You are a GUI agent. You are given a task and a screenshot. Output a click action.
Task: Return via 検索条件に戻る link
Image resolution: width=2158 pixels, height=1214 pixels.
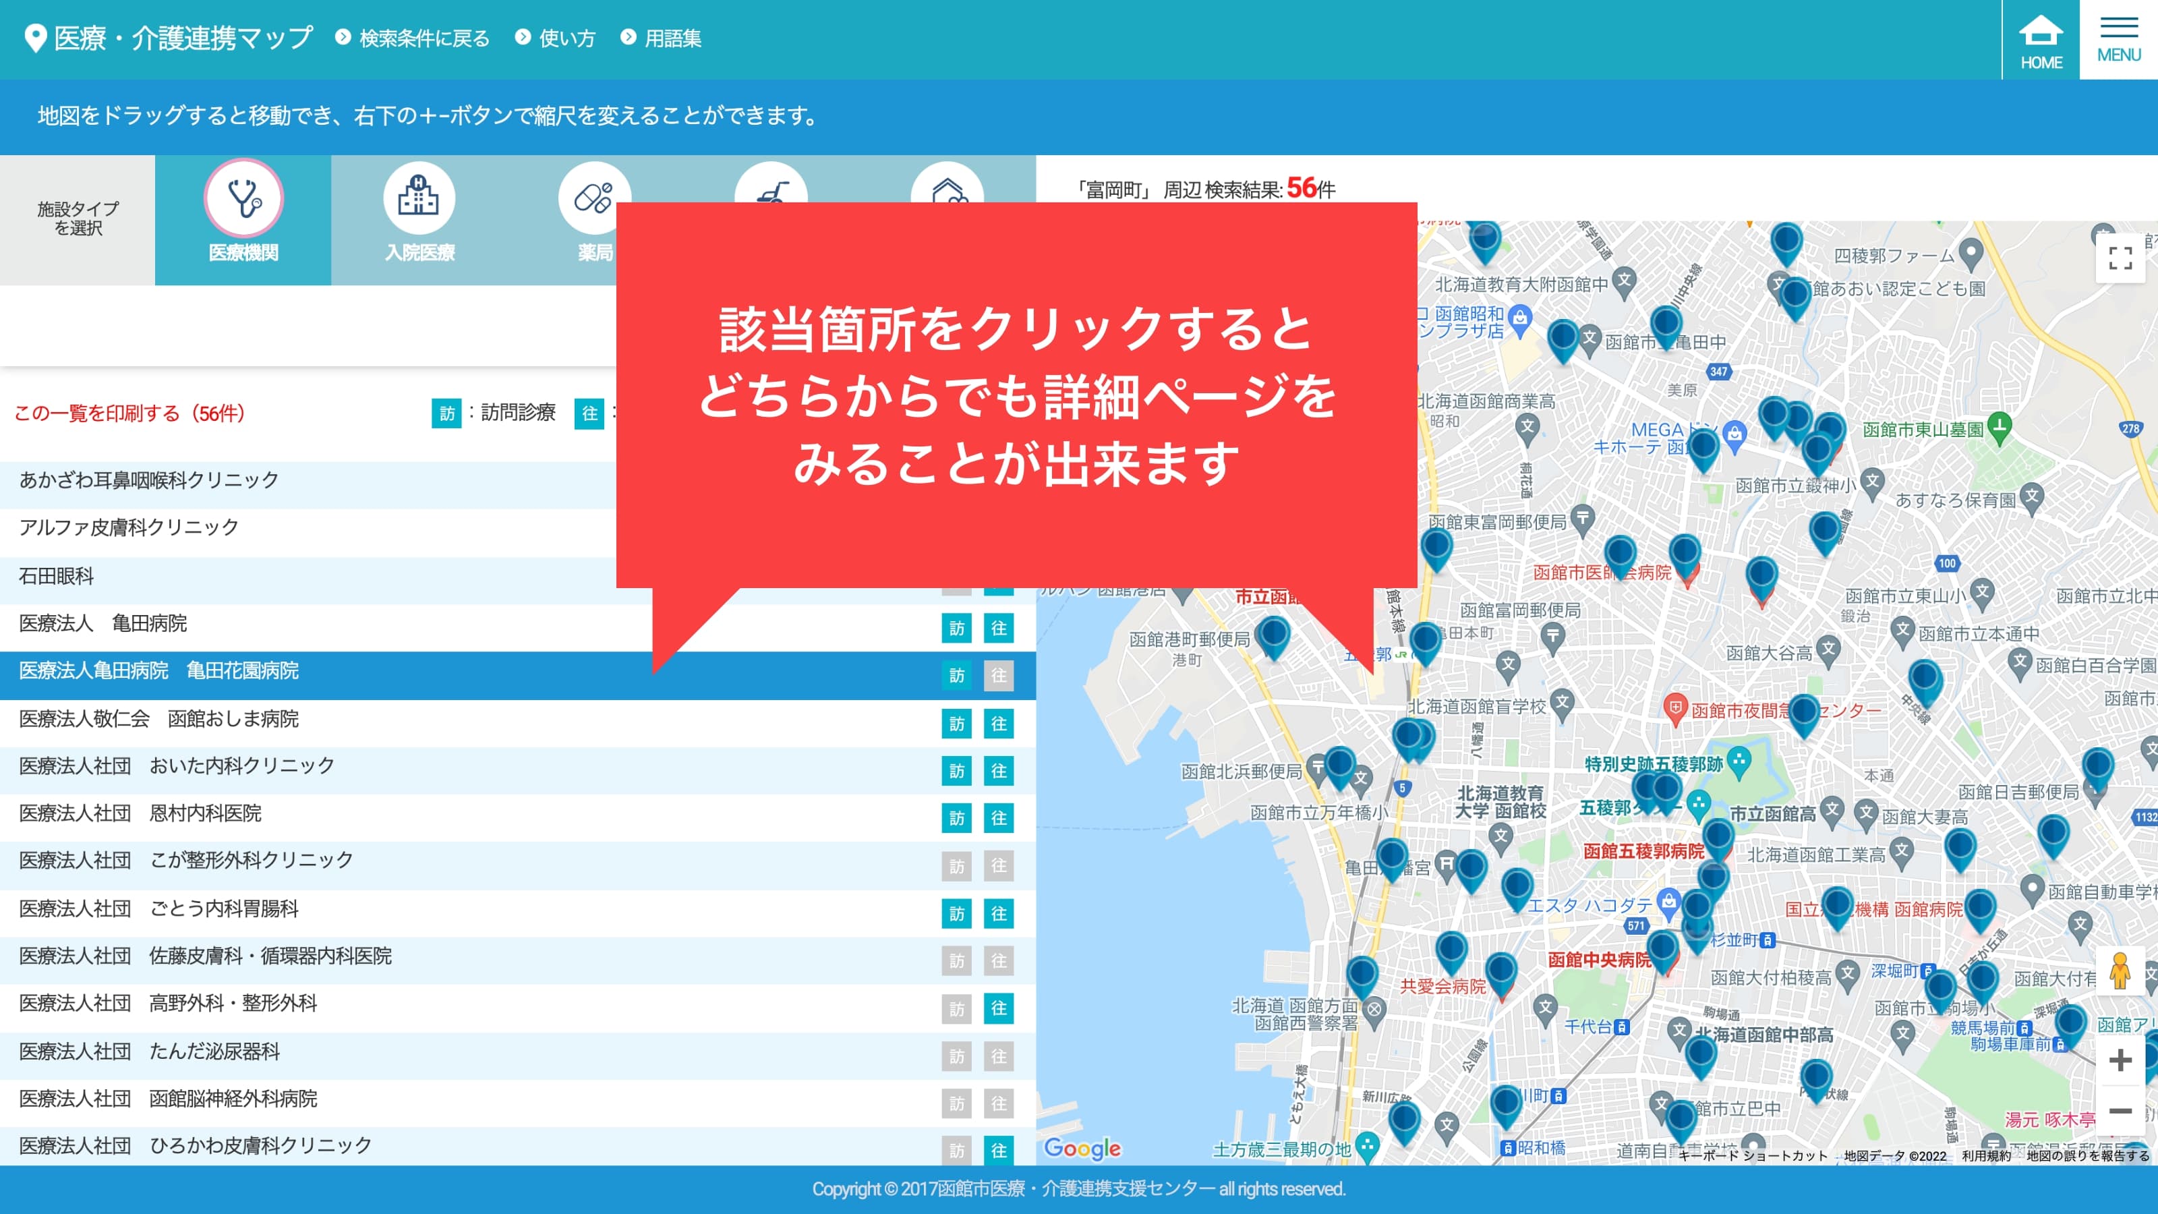(413, 38)
